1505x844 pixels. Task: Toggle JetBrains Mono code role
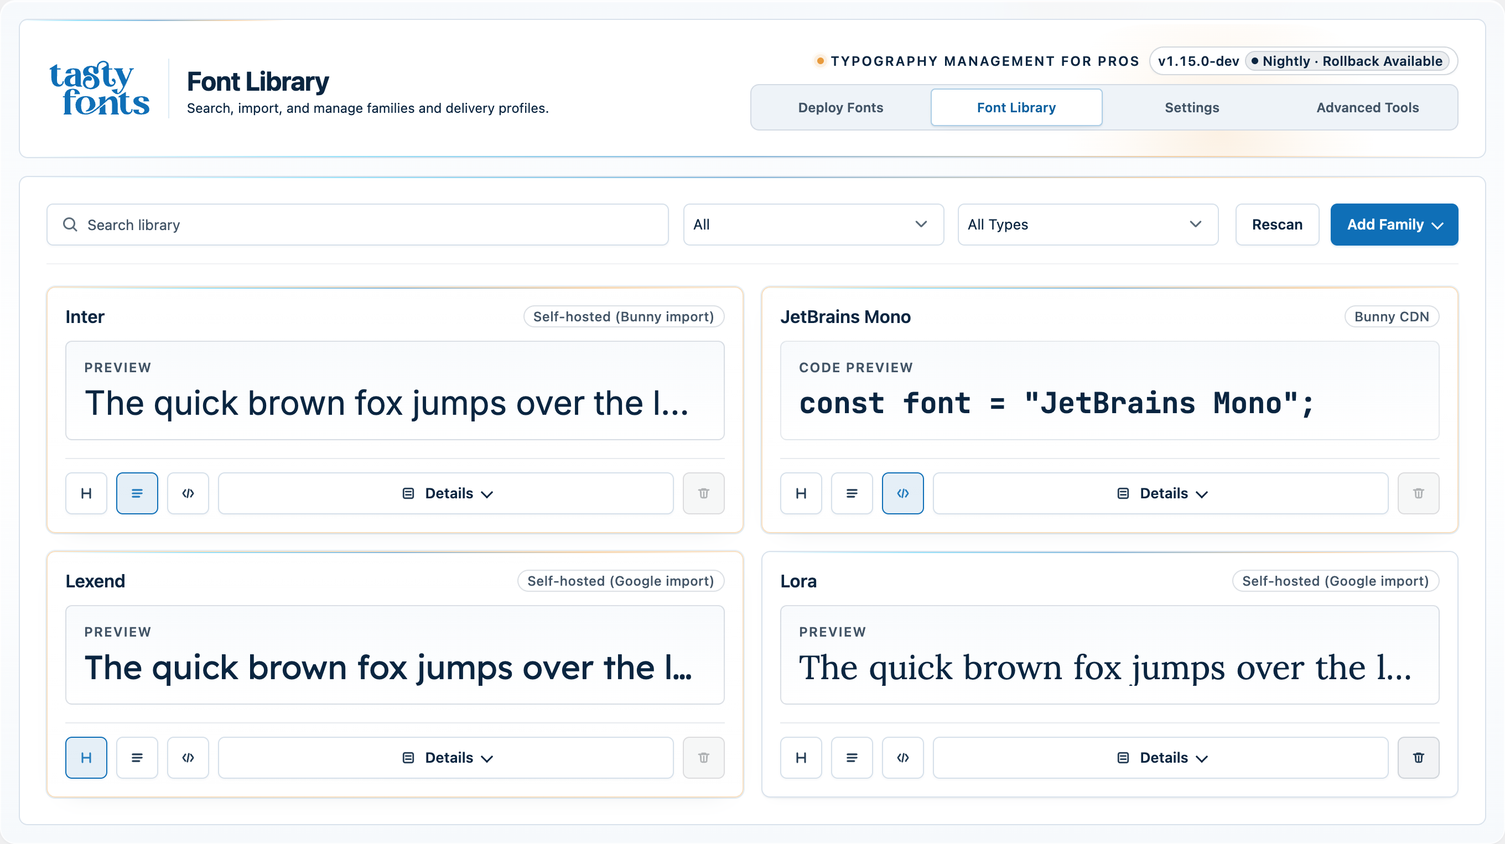(902, 493)
